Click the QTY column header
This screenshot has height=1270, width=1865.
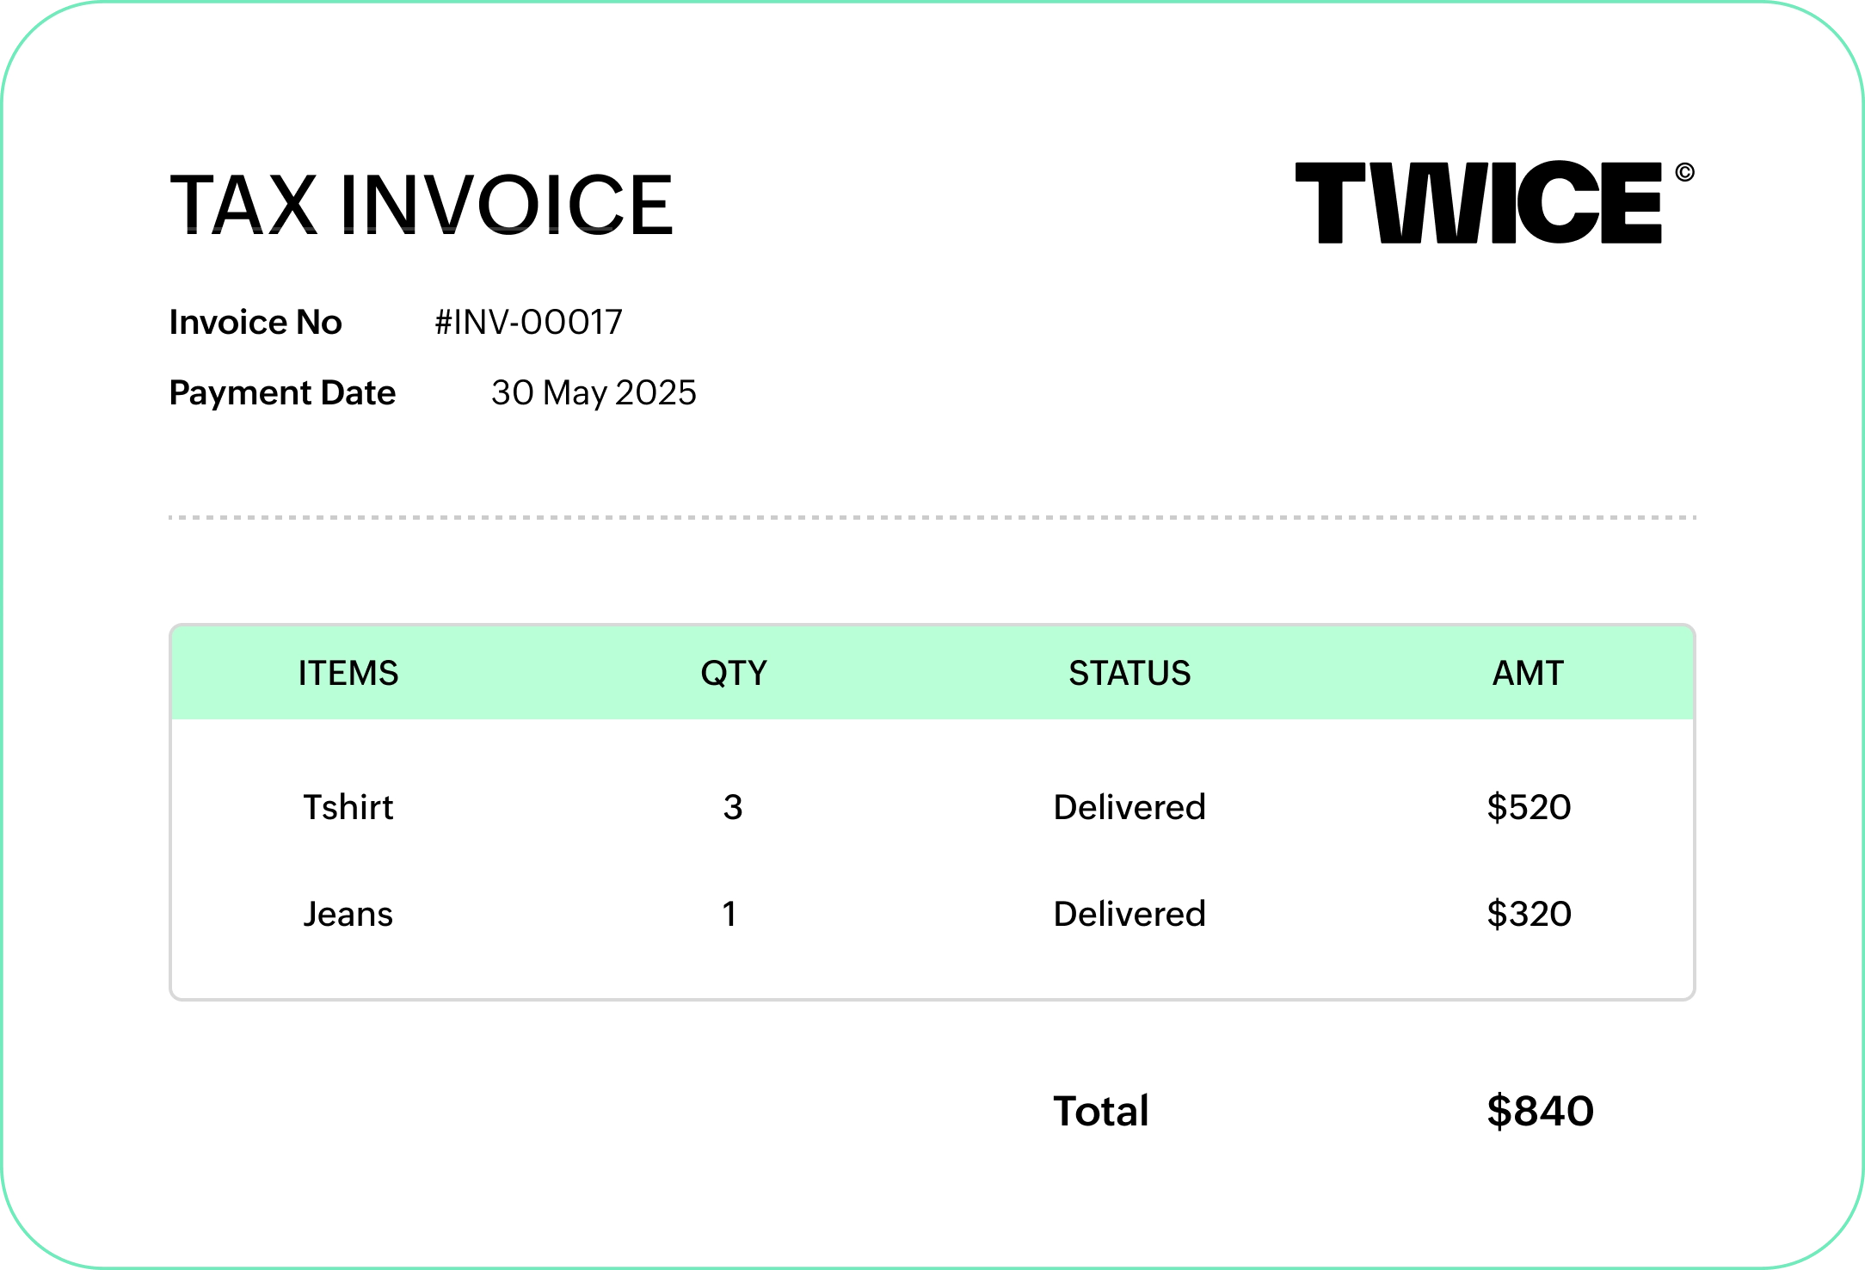(734, 673)
